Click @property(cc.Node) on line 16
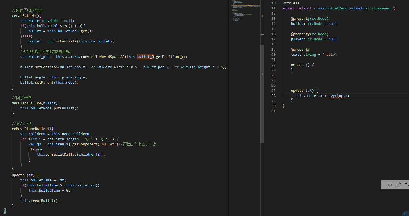Viewport: 409px width, 216px height. click(310, 34)
